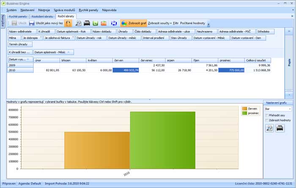The image size is (296, 188).
Task: Click the orange folder icon in the toolbar
Action: pyautogui.click(x=104, y=23)
